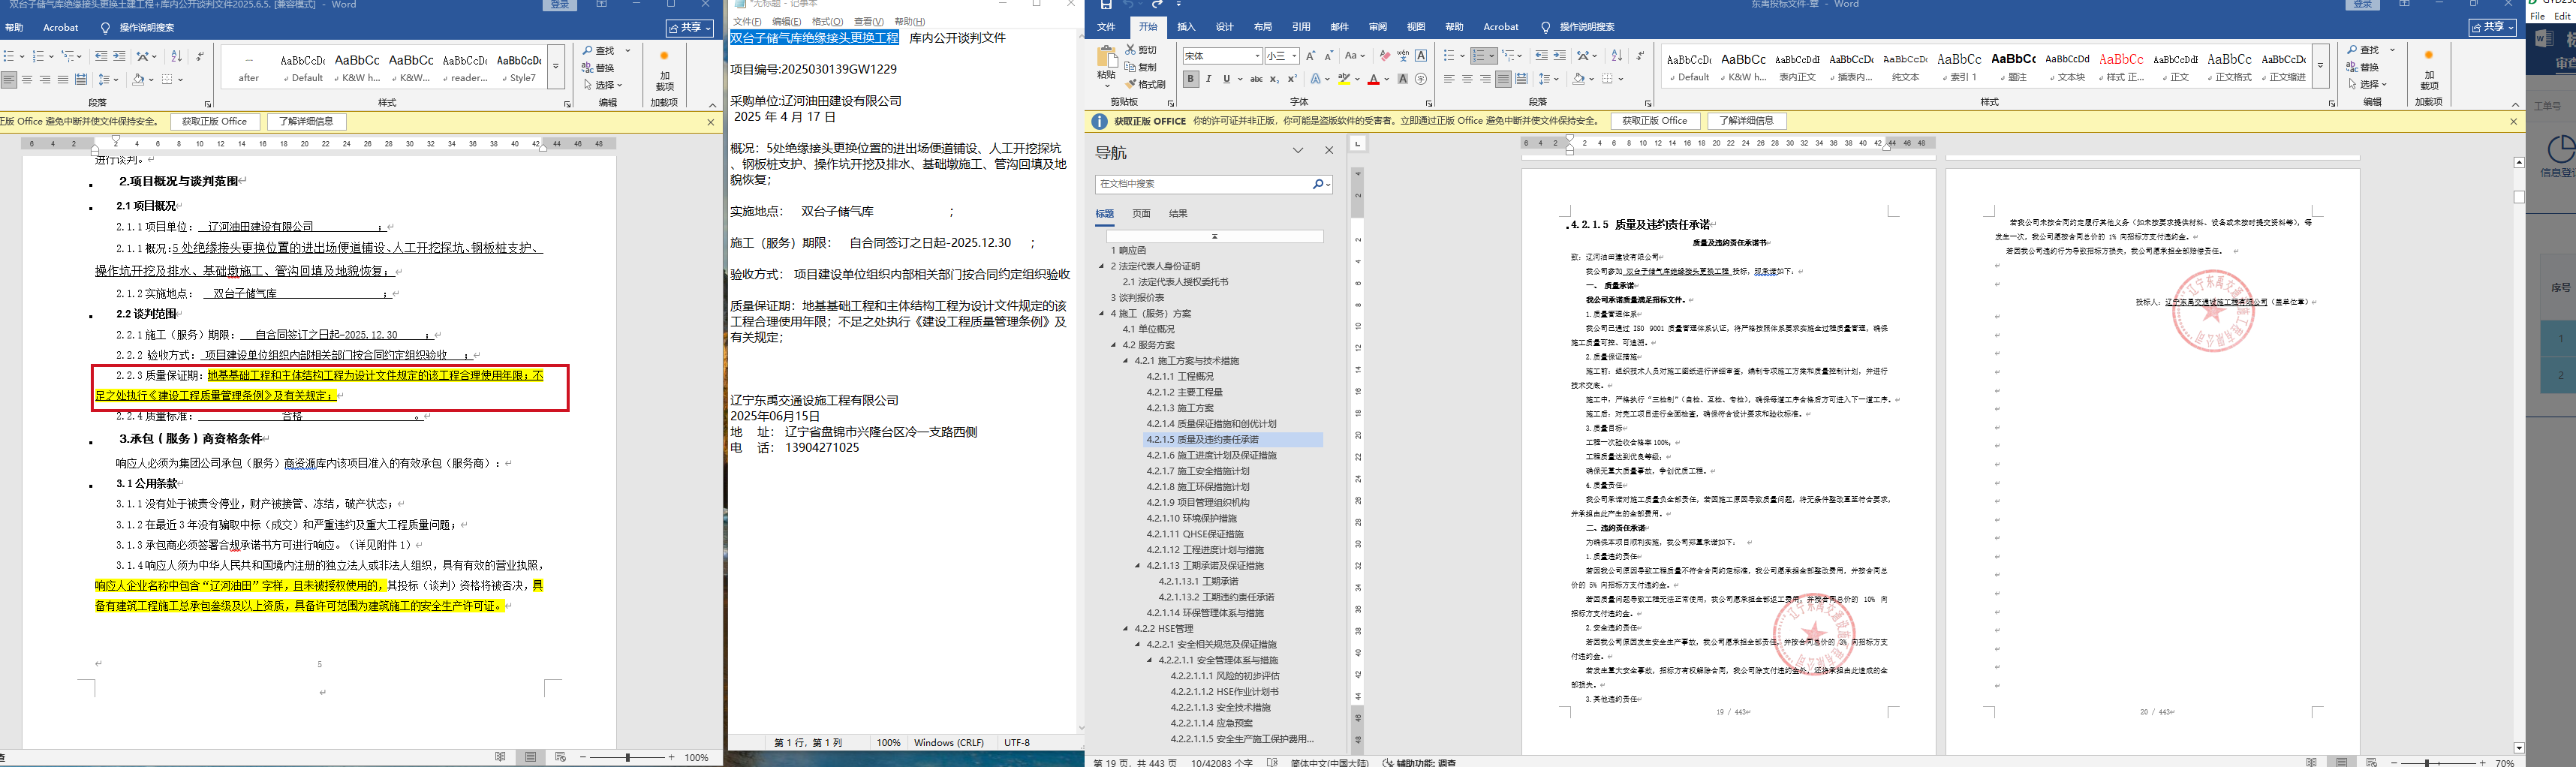Activate 格式刷 format painter in 东禹投标文件 Word

1145,84
